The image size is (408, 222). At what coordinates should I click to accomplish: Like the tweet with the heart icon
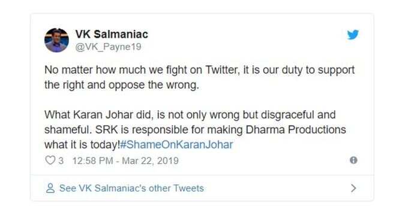(50, 160)
